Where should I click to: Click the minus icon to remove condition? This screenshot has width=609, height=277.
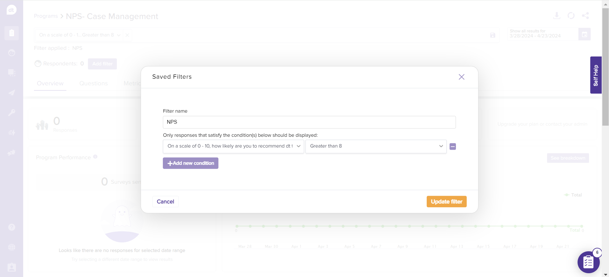(453, 146)
